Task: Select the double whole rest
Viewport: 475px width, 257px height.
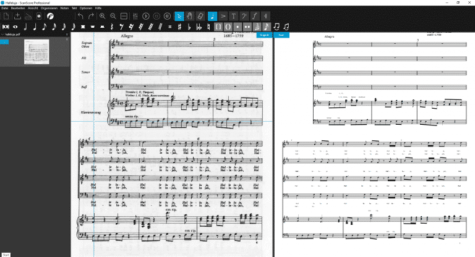Action: click(83, 27)
